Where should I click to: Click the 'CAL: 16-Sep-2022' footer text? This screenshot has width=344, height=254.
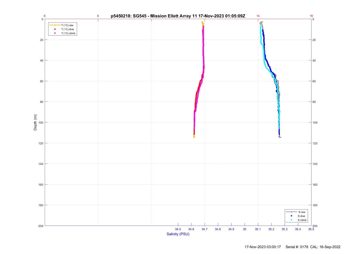[x=325, y=247]
